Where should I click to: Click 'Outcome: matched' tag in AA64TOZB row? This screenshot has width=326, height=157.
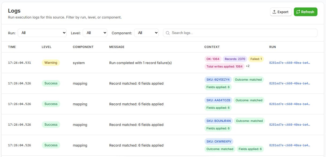(249, 100)
